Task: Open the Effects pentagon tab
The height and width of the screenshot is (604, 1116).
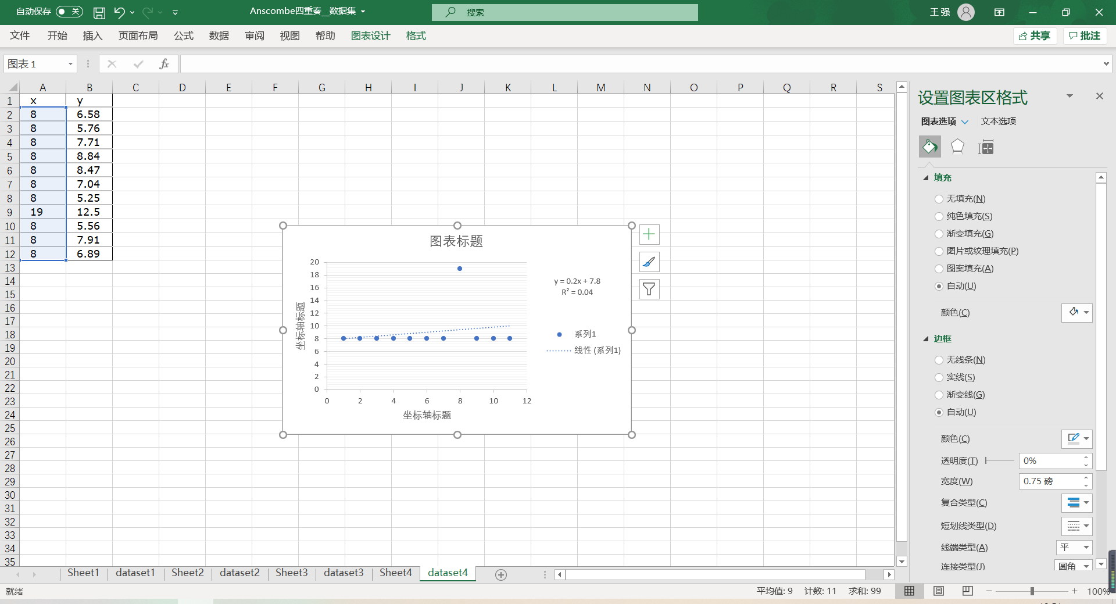Action: coord(957,146)
